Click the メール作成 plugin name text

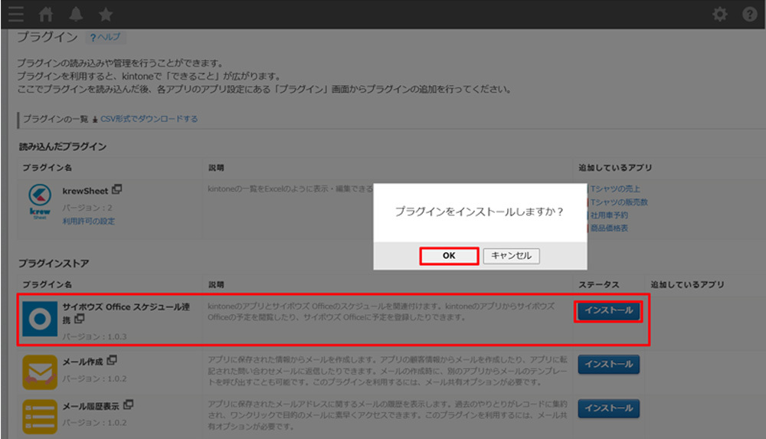pyautogui.click(x=83, y=362)
